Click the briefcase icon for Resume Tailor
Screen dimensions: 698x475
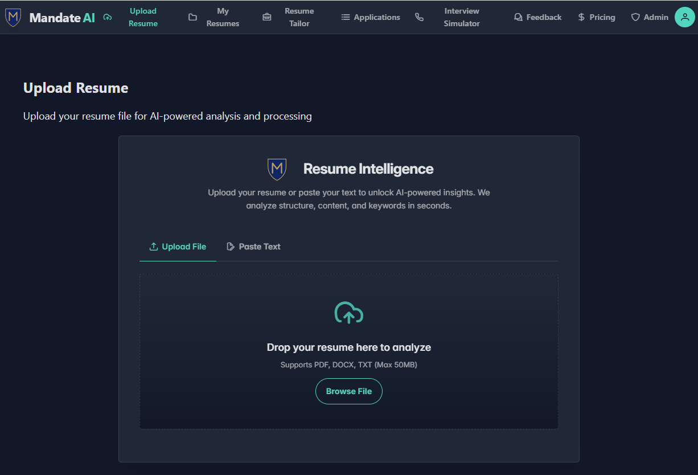[x=267, y=17]
